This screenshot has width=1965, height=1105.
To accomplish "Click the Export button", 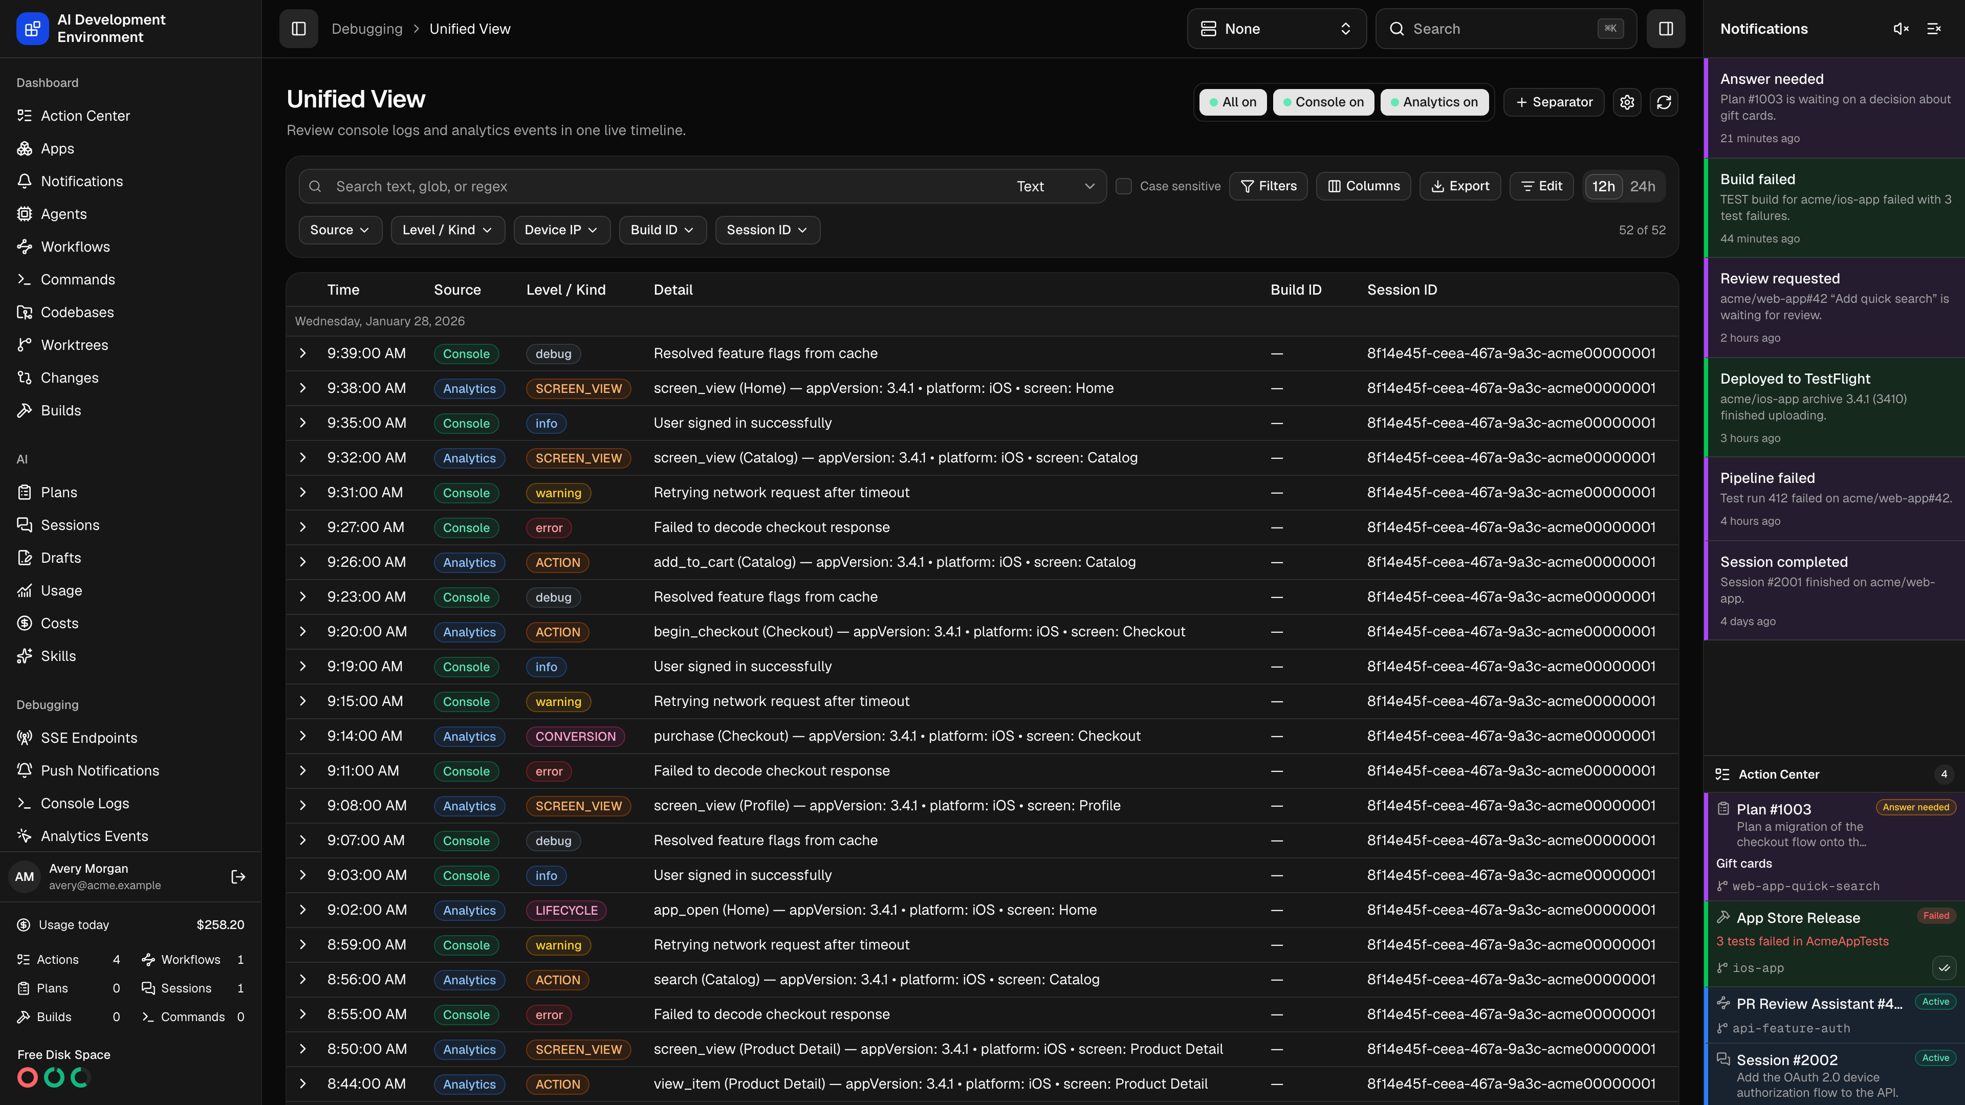I will [x=1460, y=187].
